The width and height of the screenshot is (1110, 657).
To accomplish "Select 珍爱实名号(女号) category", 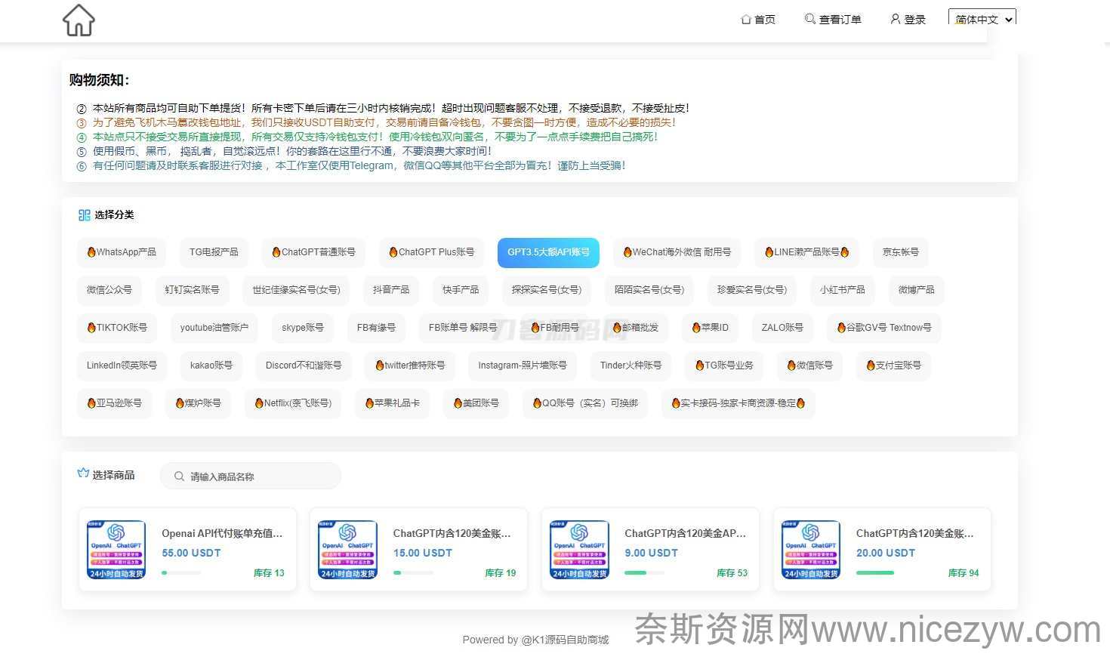I will pos(752,290).
